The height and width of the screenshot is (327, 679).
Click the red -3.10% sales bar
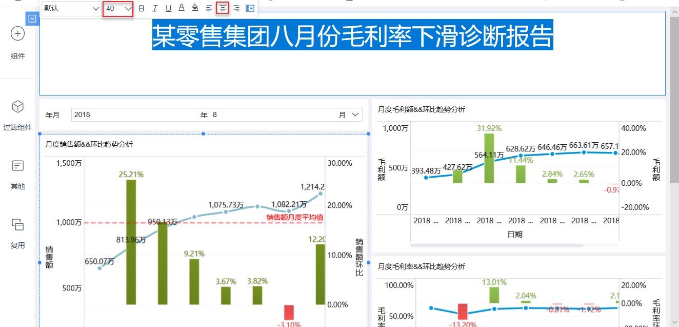[x=289, y=312]
